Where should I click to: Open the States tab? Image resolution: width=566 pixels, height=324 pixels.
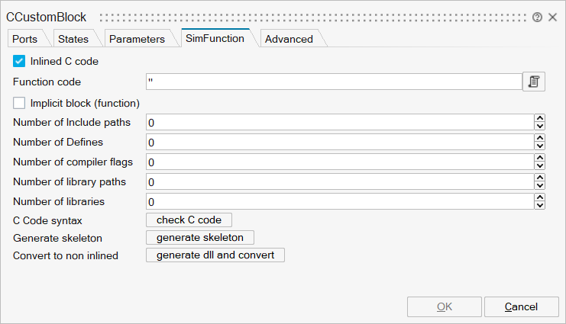click(x=73, y=39)
